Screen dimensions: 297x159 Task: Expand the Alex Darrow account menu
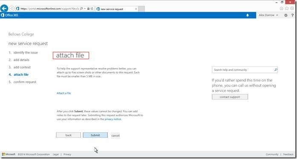coord(268,15)
